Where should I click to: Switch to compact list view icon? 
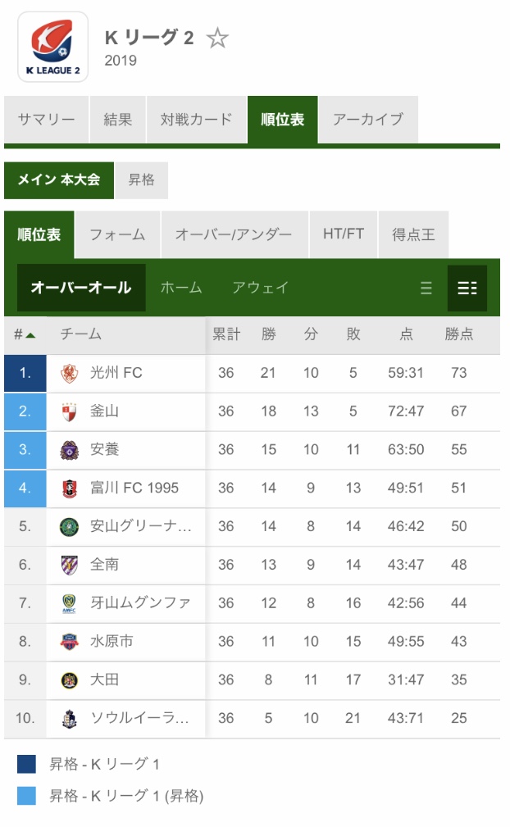[426, 288]
